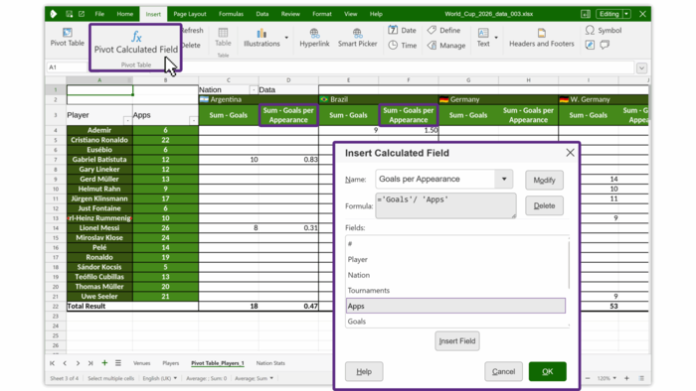This screenshot has width=696, height=391.
Task: Click the Text box ribbon icon
Action: 483,33
